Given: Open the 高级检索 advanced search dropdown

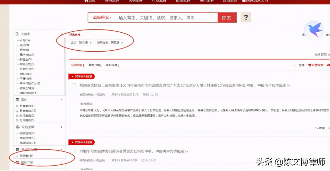Looking at the screenshot, I should click(x=101, y=17).
